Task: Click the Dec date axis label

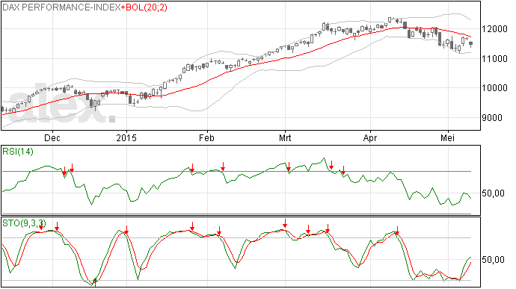Action: click(x=52, y=137)
